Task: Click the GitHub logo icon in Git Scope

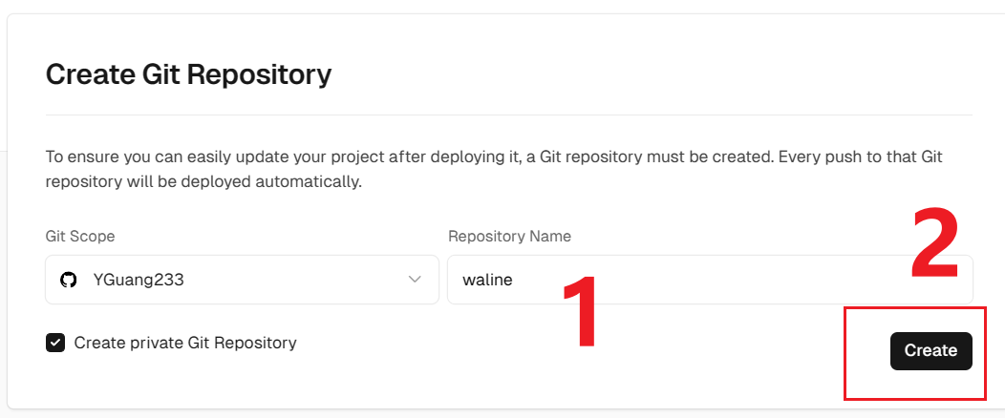Action: (68, 280)
